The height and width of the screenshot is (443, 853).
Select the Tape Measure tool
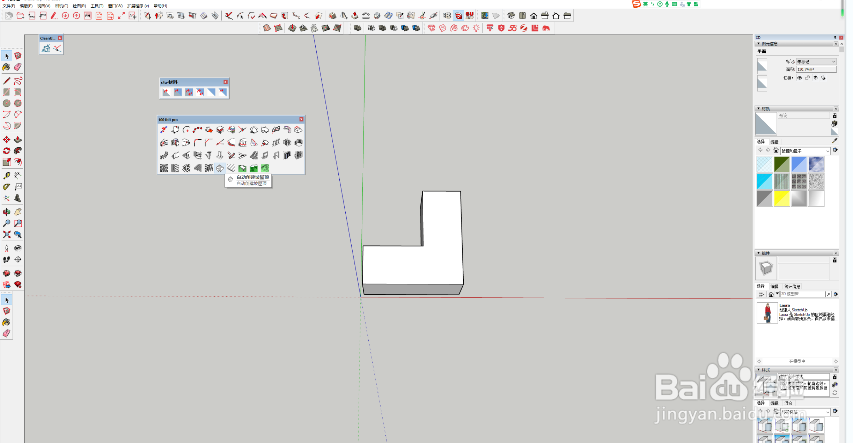tap(7, 176)
